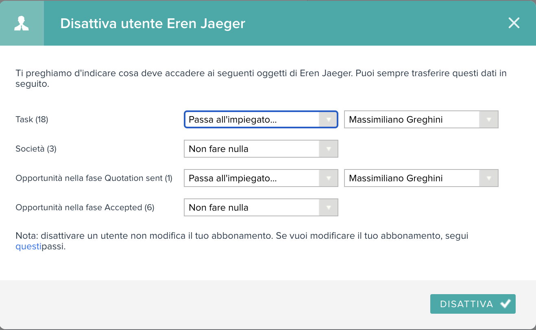Viewport: 536px width, 330px height.
Task: Open the Società action dropdown
Action: (261, 149)
